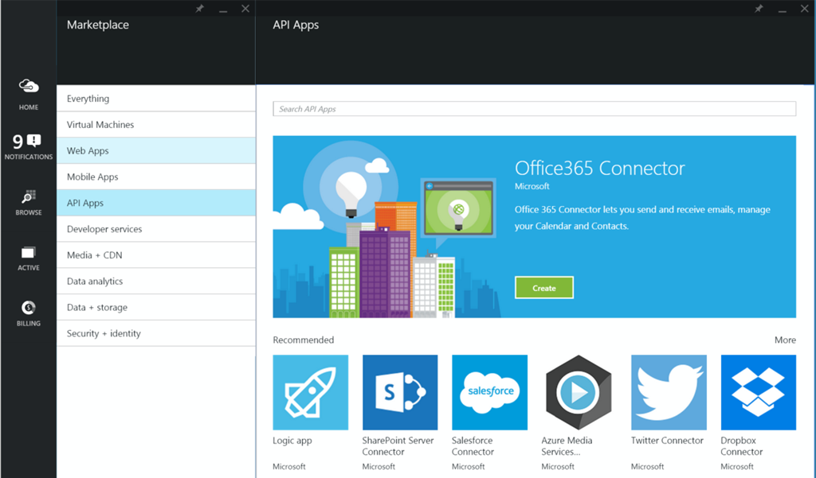Screen dimensions: 816x478
Task: Click Microsoft publisher under Twitter Connector
Action: coord(647,467)
